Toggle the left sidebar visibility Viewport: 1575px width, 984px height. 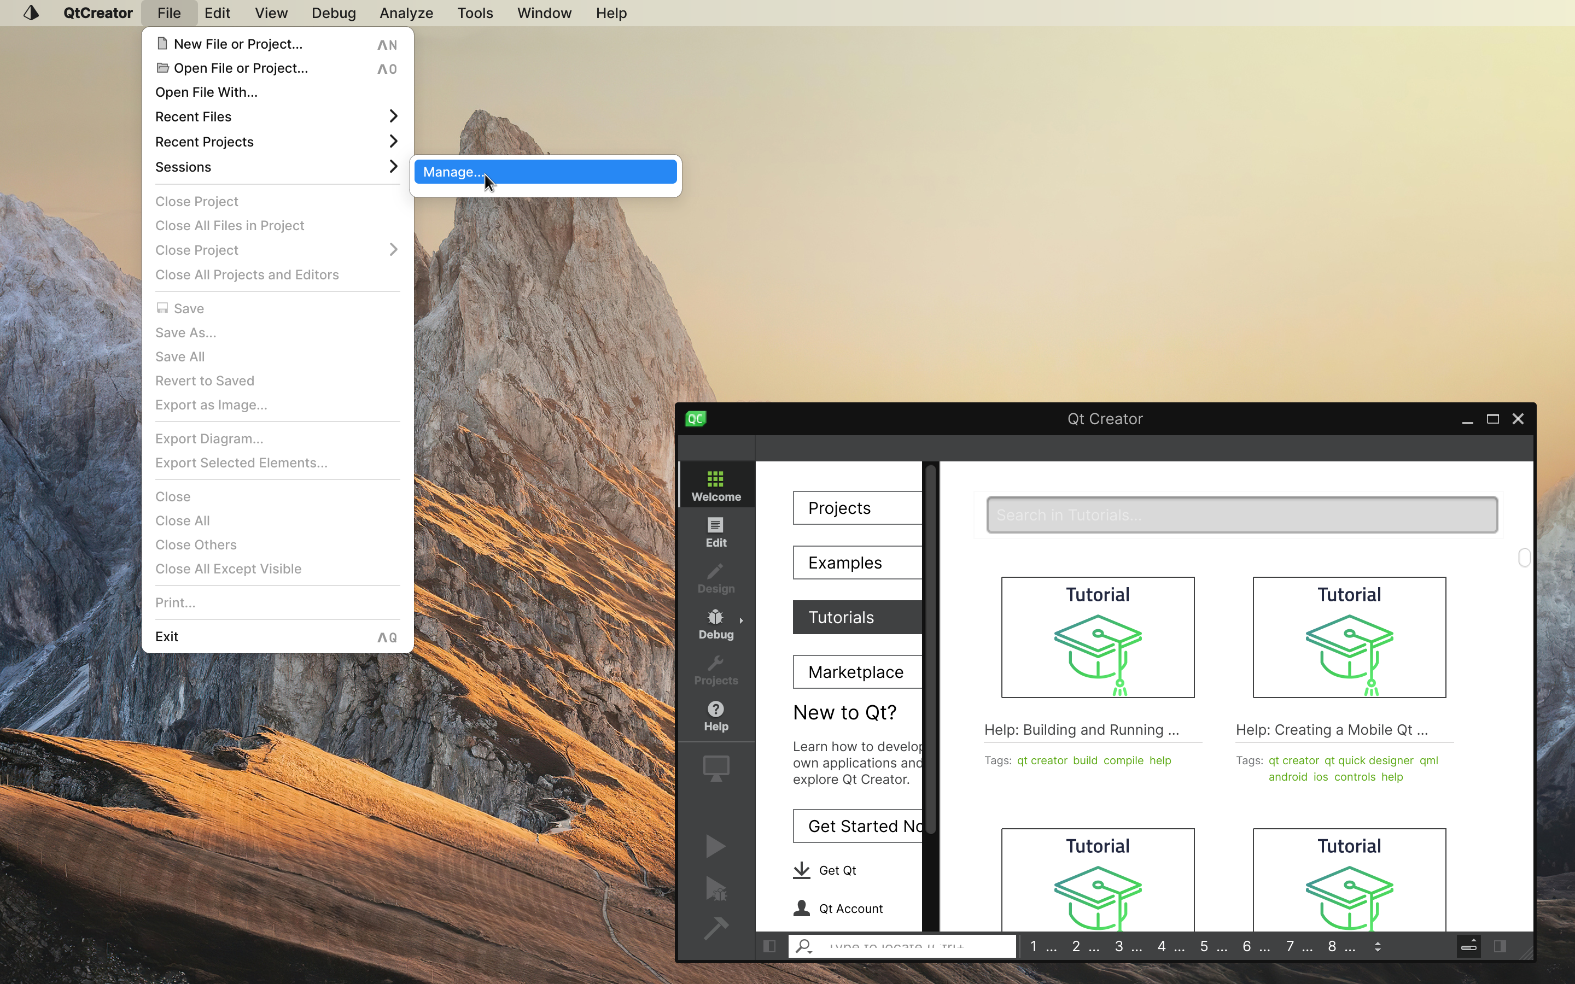(x=769, y=946)
